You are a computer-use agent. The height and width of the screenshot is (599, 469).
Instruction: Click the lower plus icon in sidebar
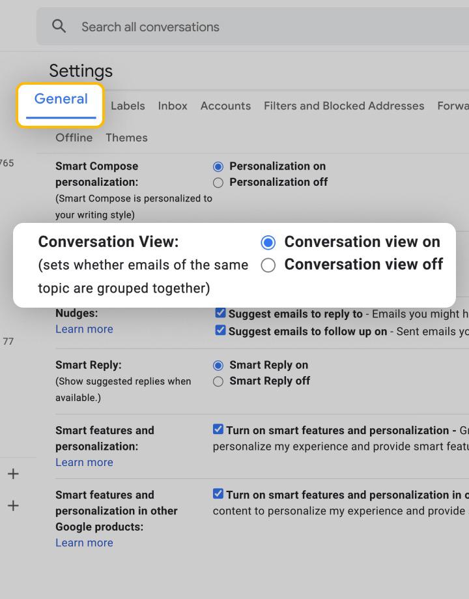point(12,505)
